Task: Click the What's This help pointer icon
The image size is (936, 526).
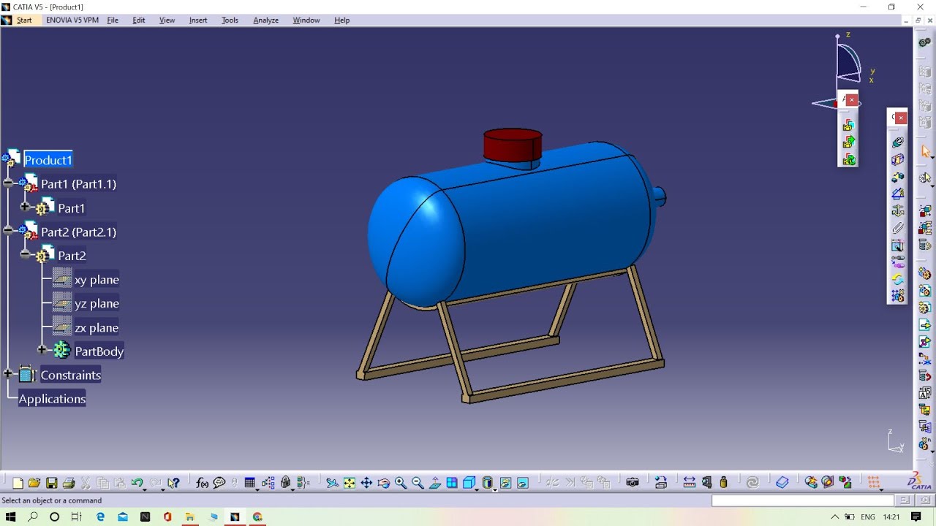Action: pos(173,483)
